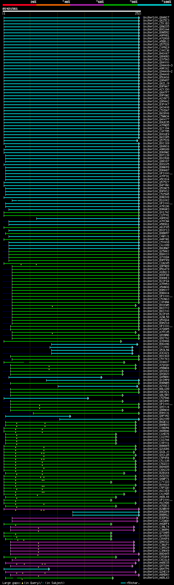Click label UniRef100_Q9M4M7
Image resolution: width=174 pixels, height=585 pixels.
[x=156, y=80]
